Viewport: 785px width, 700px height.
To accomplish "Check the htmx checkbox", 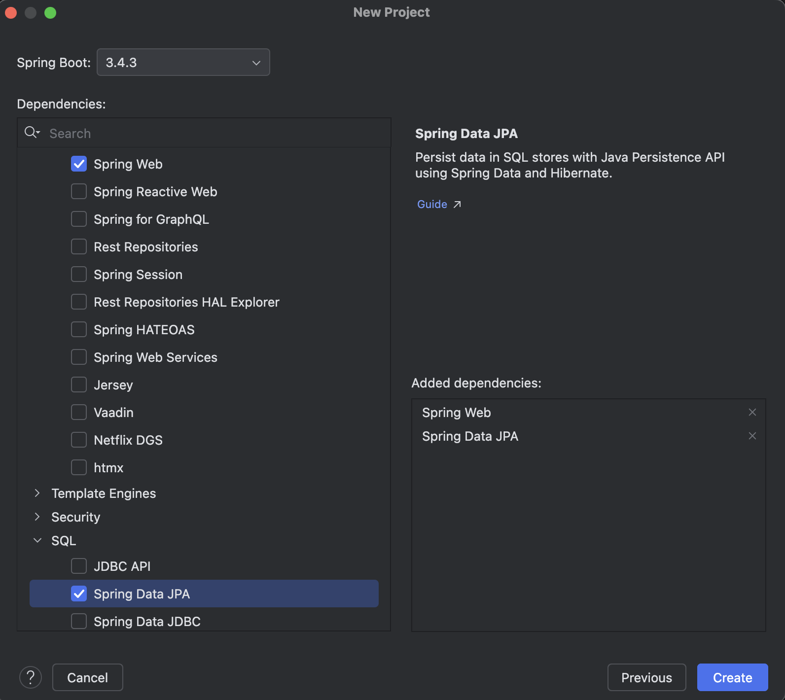I will click(79, 467).
